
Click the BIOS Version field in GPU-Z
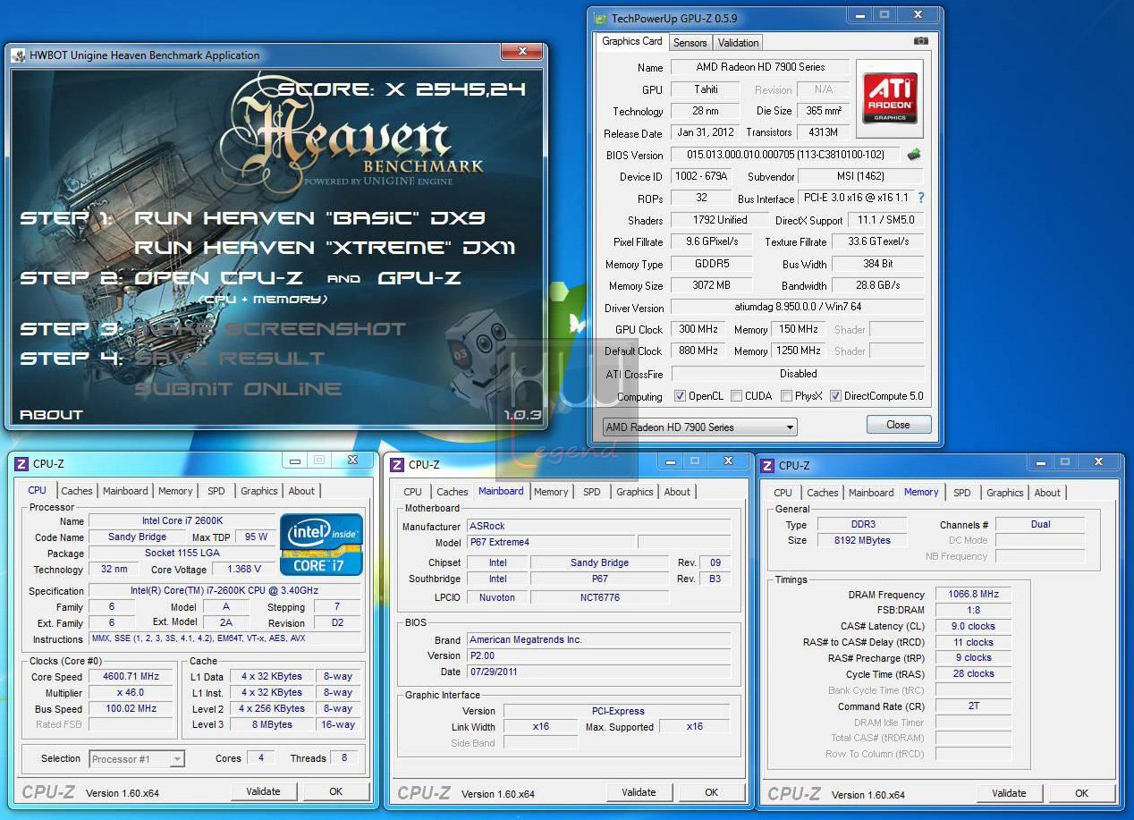(x=787, y=155)
